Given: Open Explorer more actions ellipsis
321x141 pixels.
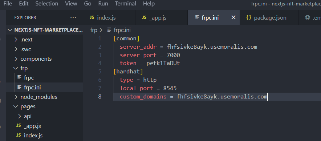Looking at the screenshot, I should point(73,17).
